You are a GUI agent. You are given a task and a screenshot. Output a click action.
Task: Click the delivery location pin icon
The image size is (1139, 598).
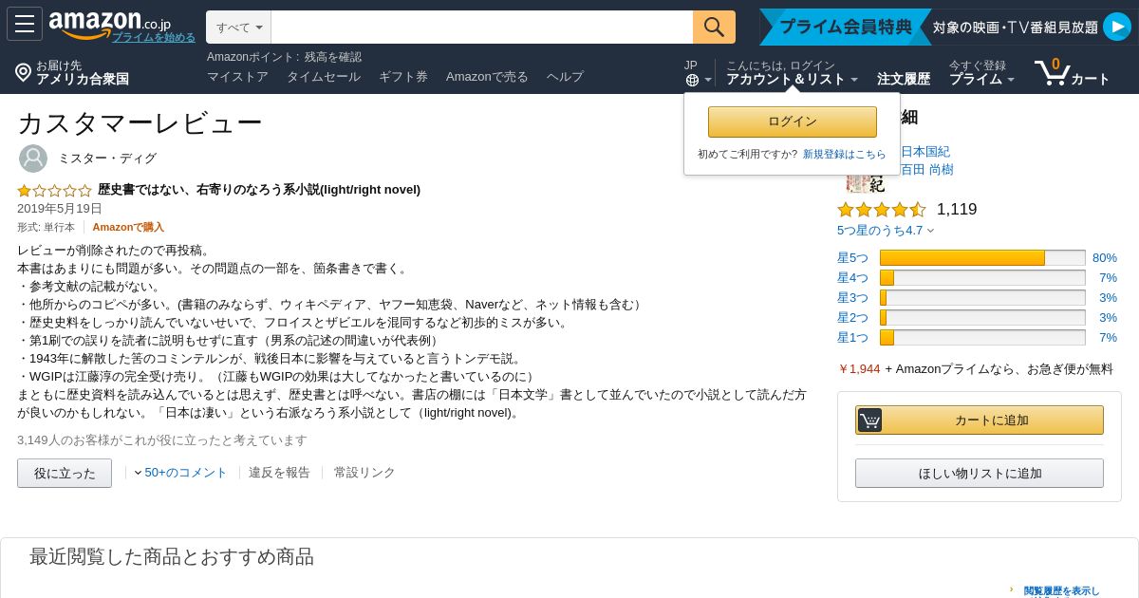pos(23,72)
